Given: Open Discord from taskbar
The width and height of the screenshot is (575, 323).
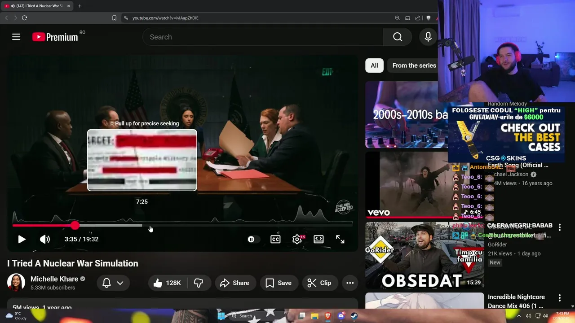Looking at the screenshot, I should point(341,316).
